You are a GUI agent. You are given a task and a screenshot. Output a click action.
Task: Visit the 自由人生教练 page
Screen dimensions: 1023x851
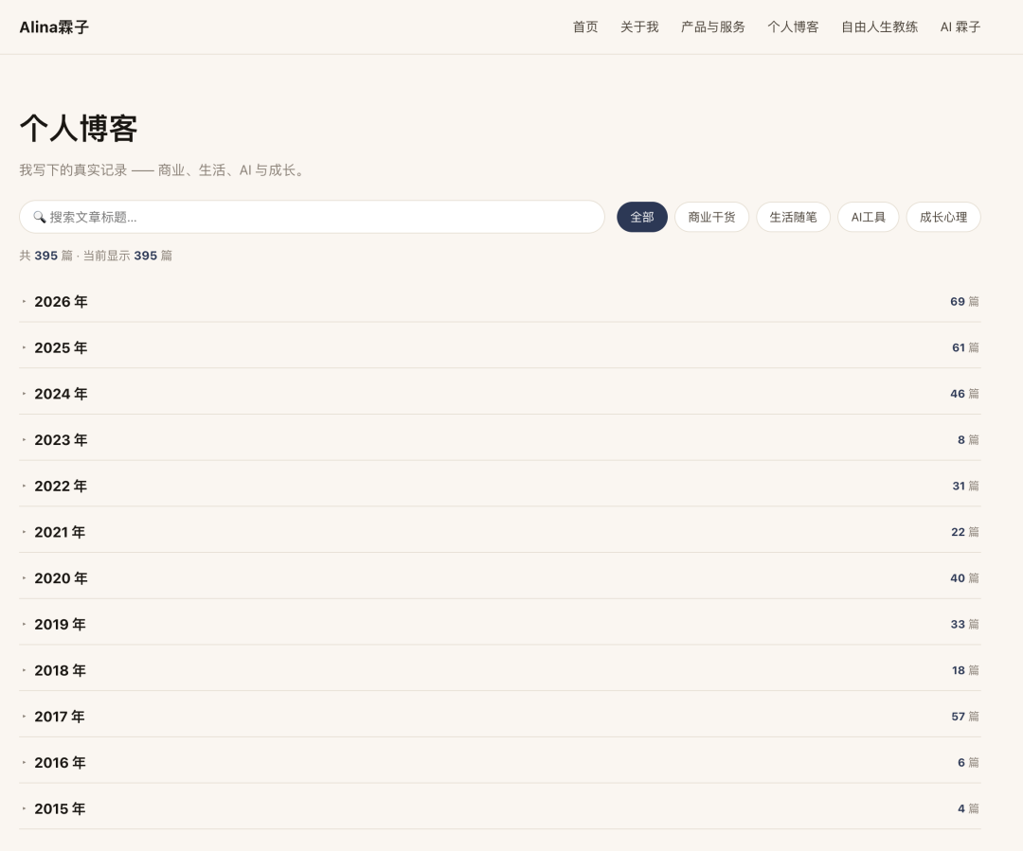(879, 27)
